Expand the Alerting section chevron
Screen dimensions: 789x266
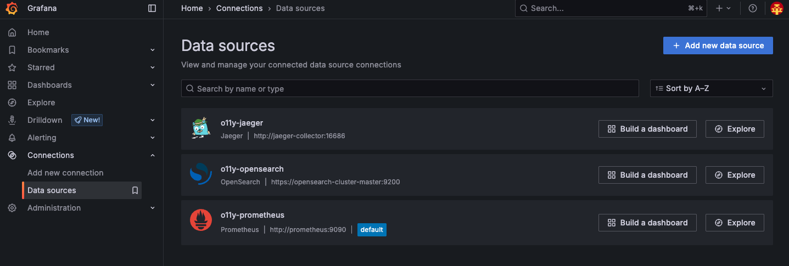(153, 138)
